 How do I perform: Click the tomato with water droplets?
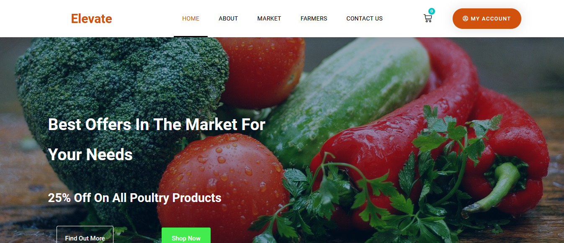(222, 184)
